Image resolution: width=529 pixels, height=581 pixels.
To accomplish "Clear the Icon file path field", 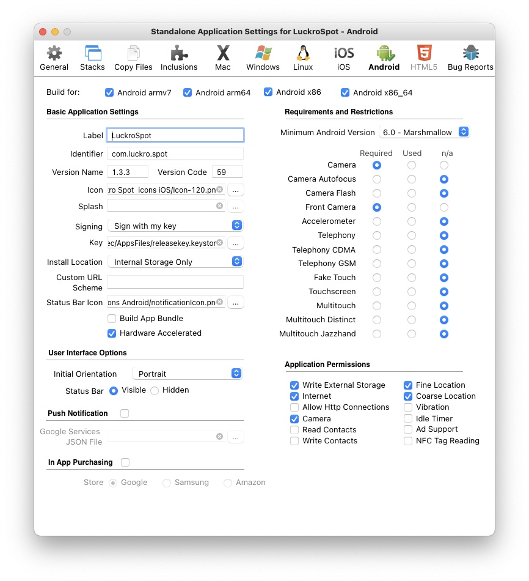I will (x=220, y=190).
